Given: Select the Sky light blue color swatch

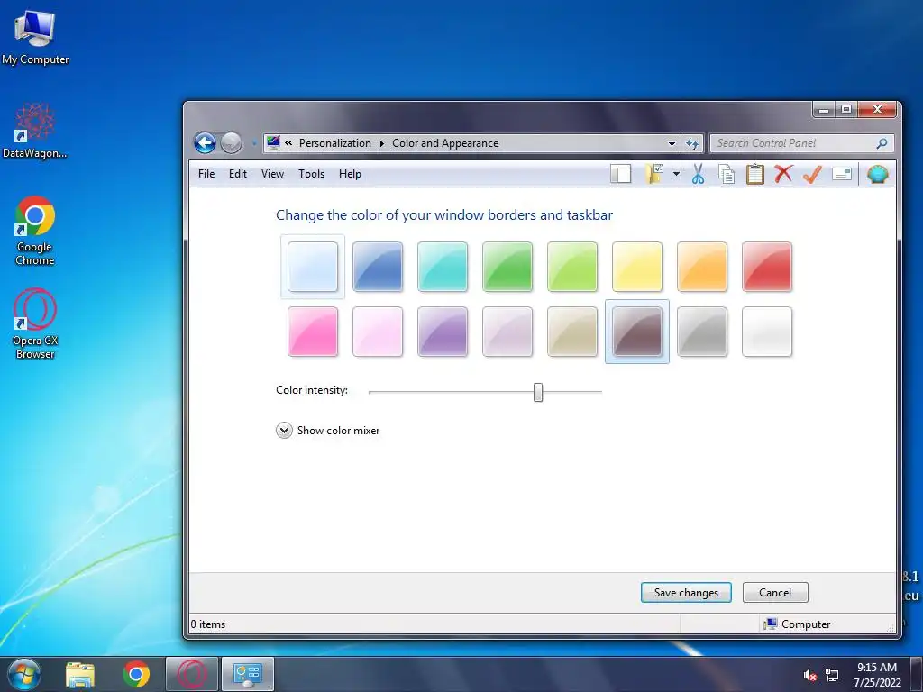Looking at the screenshot, I should (x=313, y=267).
